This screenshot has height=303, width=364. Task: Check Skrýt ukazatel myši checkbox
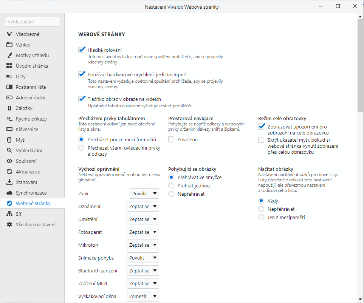pos(262,140)
